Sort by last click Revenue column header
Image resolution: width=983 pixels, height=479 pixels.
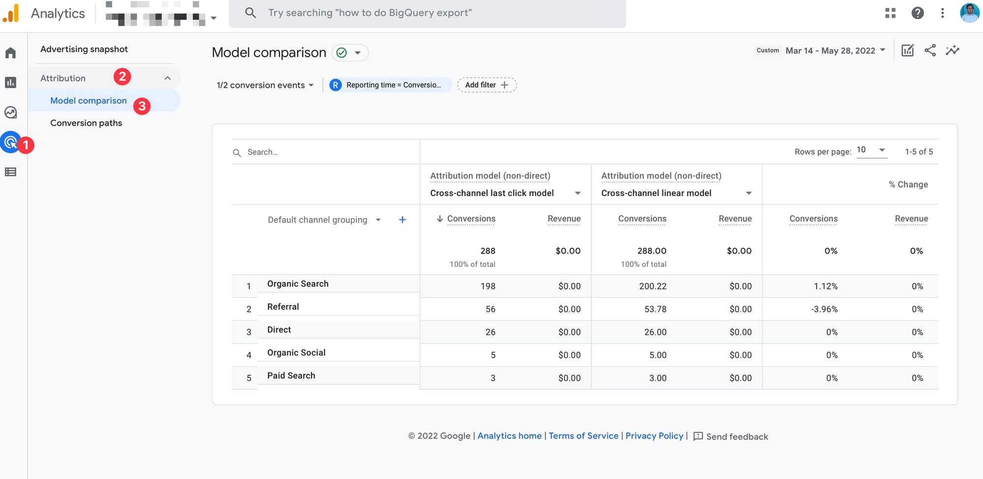564,219
